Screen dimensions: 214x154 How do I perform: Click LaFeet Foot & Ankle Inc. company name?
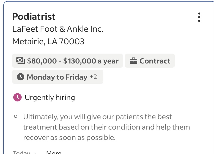point(58,29)
